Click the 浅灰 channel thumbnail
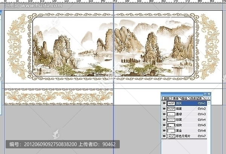The image size is (226, 154). point(171,103)
